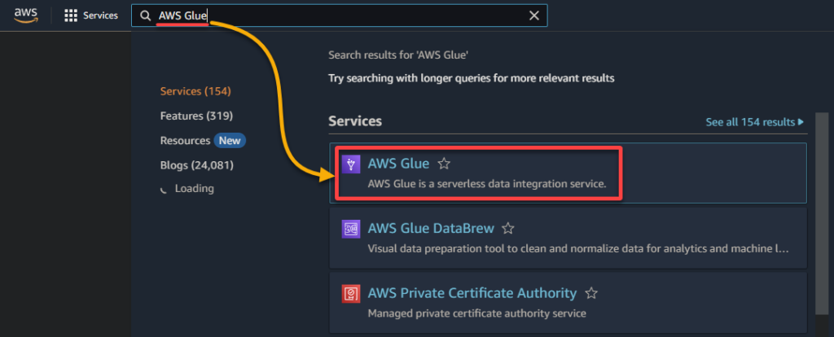Image resolution: width=834 pixels, height=337 pixels.
Task: Click the AWS logo home icon
Action: pos(25,15)
